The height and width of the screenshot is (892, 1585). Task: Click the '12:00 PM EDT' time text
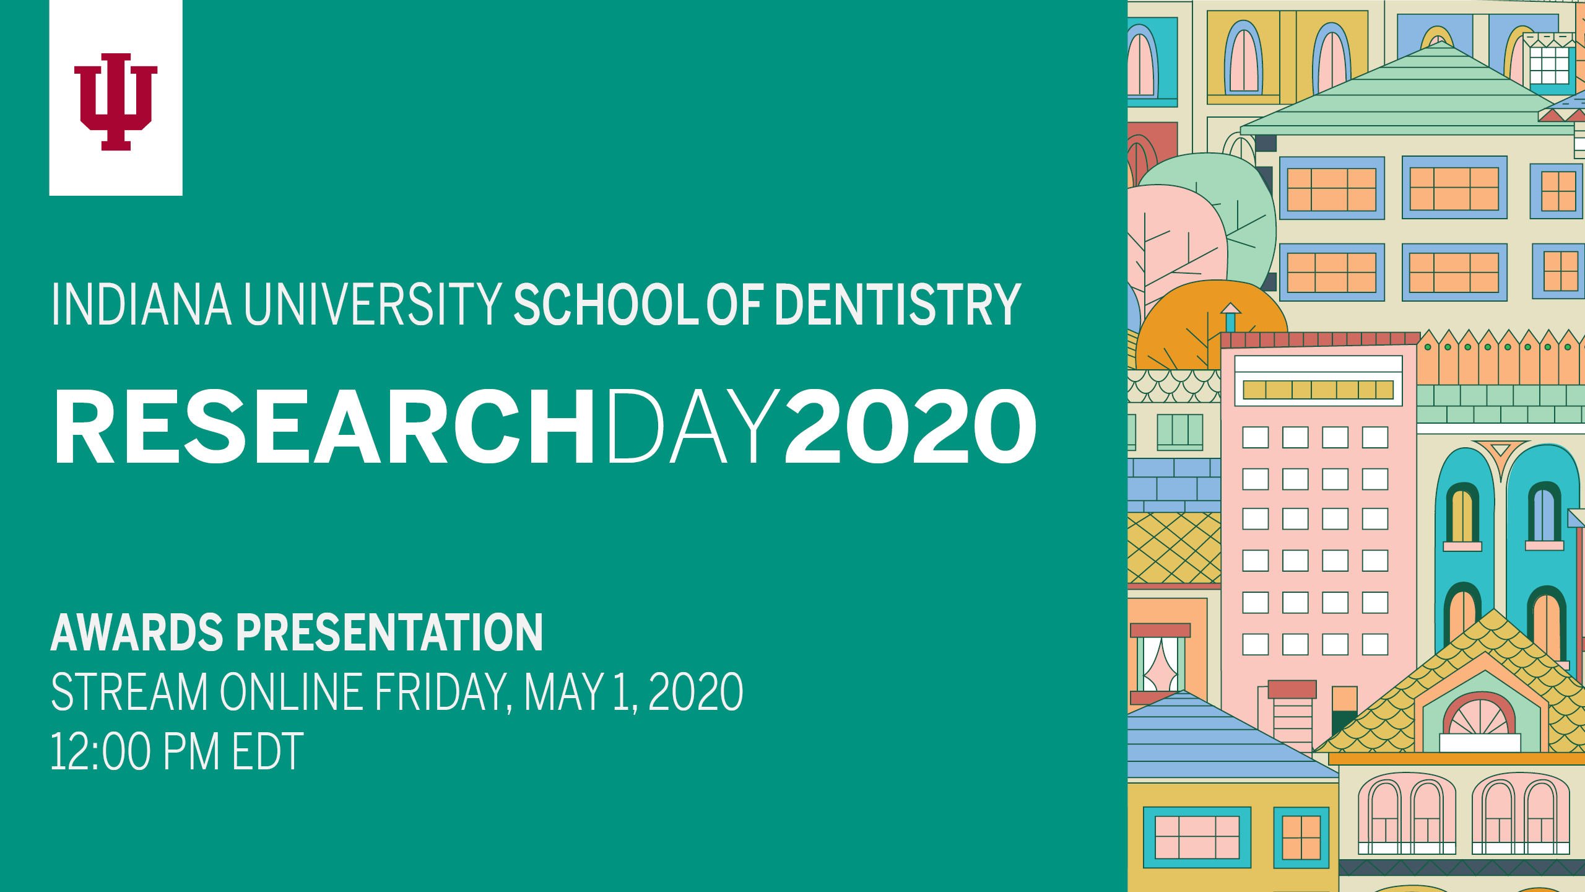tap(176, 751)
